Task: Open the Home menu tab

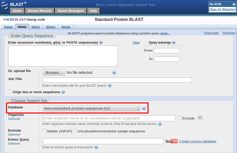Action: pyautogui.click(x=17, y=11)
